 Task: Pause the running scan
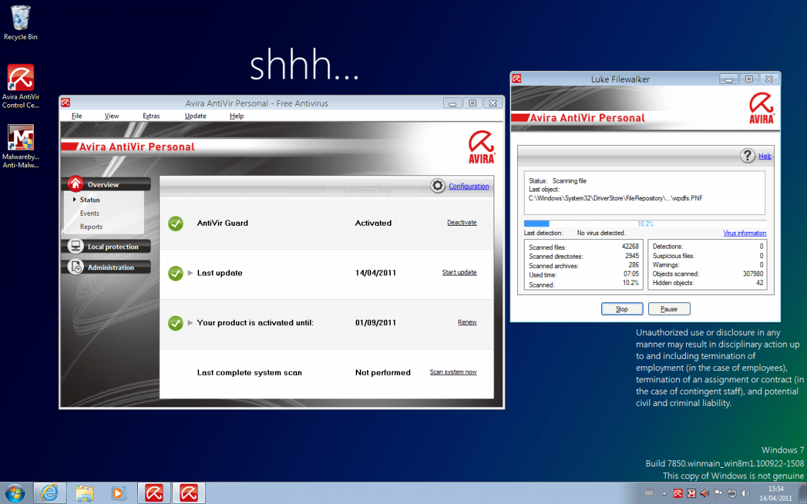click(669, 309)
